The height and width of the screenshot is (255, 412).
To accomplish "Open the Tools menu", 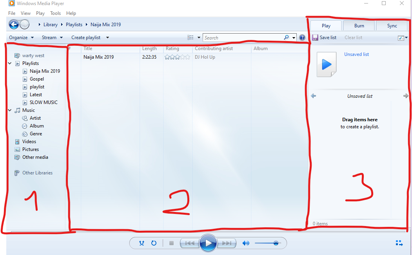I will 55,13.
